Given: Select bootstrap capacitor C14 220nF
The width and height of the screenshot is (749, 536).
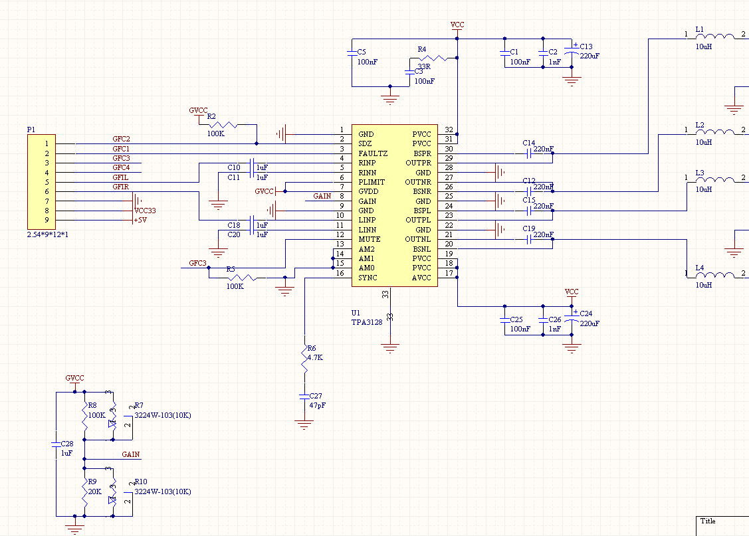Looking at the screenshot, I should pyautogui.click(x=529, y=153).
